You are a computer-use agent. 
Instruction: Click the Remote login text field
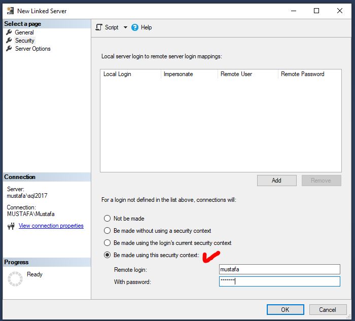(279, 269)
